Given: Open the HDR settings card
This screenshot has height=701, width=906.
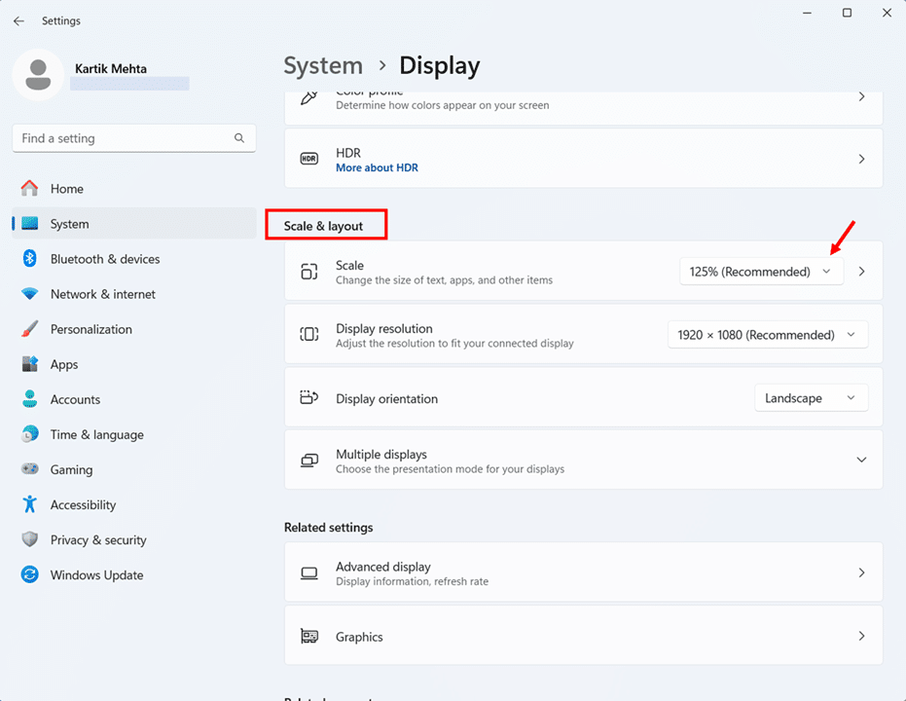Looking at the screenshot, I should (584, 159).
